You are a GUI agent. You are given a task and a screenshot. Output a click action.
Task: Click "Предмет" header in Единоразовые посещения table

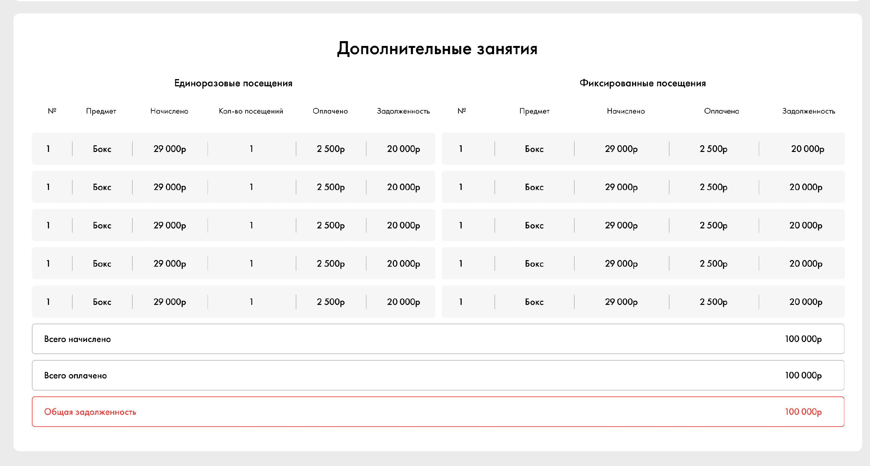pyautogui.click(x=101, y=111)
